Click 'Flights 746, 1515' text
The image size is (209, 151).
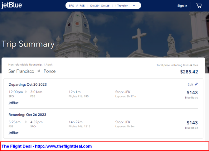coord(80,126)
